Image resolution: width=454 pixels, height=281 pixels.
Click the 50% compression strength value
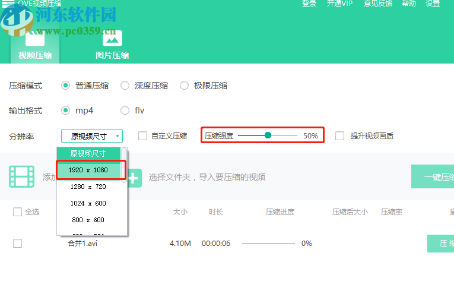(x=310, y=135)
